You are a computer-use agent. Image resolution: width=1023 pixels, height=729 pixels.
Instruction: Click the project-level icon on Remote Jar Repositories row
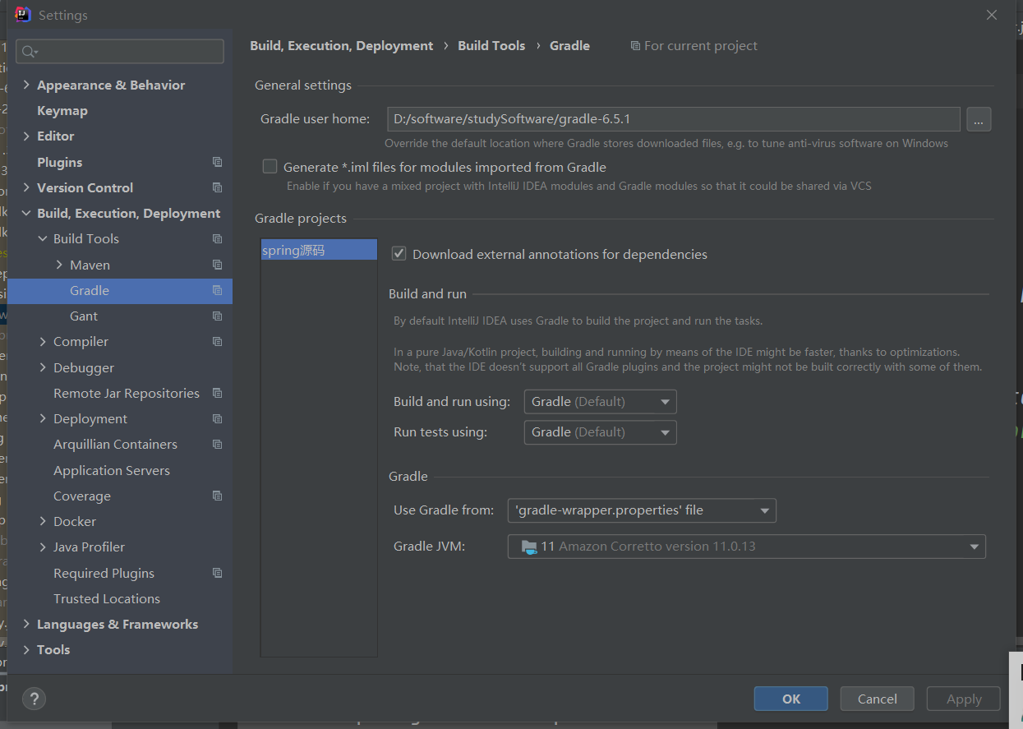click(x=217, y=393)
